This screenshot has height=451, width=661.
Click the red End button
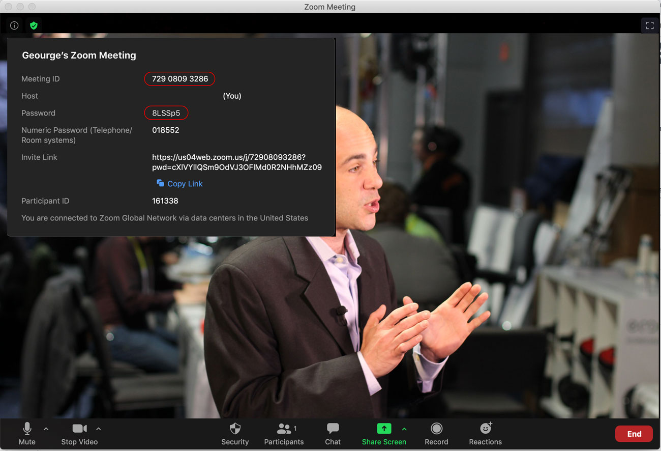point(634,434)
